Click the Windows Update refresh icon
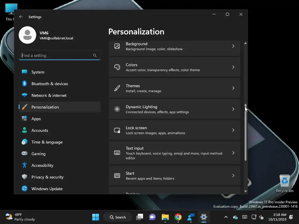299x224 pixels. pos(25,188)
